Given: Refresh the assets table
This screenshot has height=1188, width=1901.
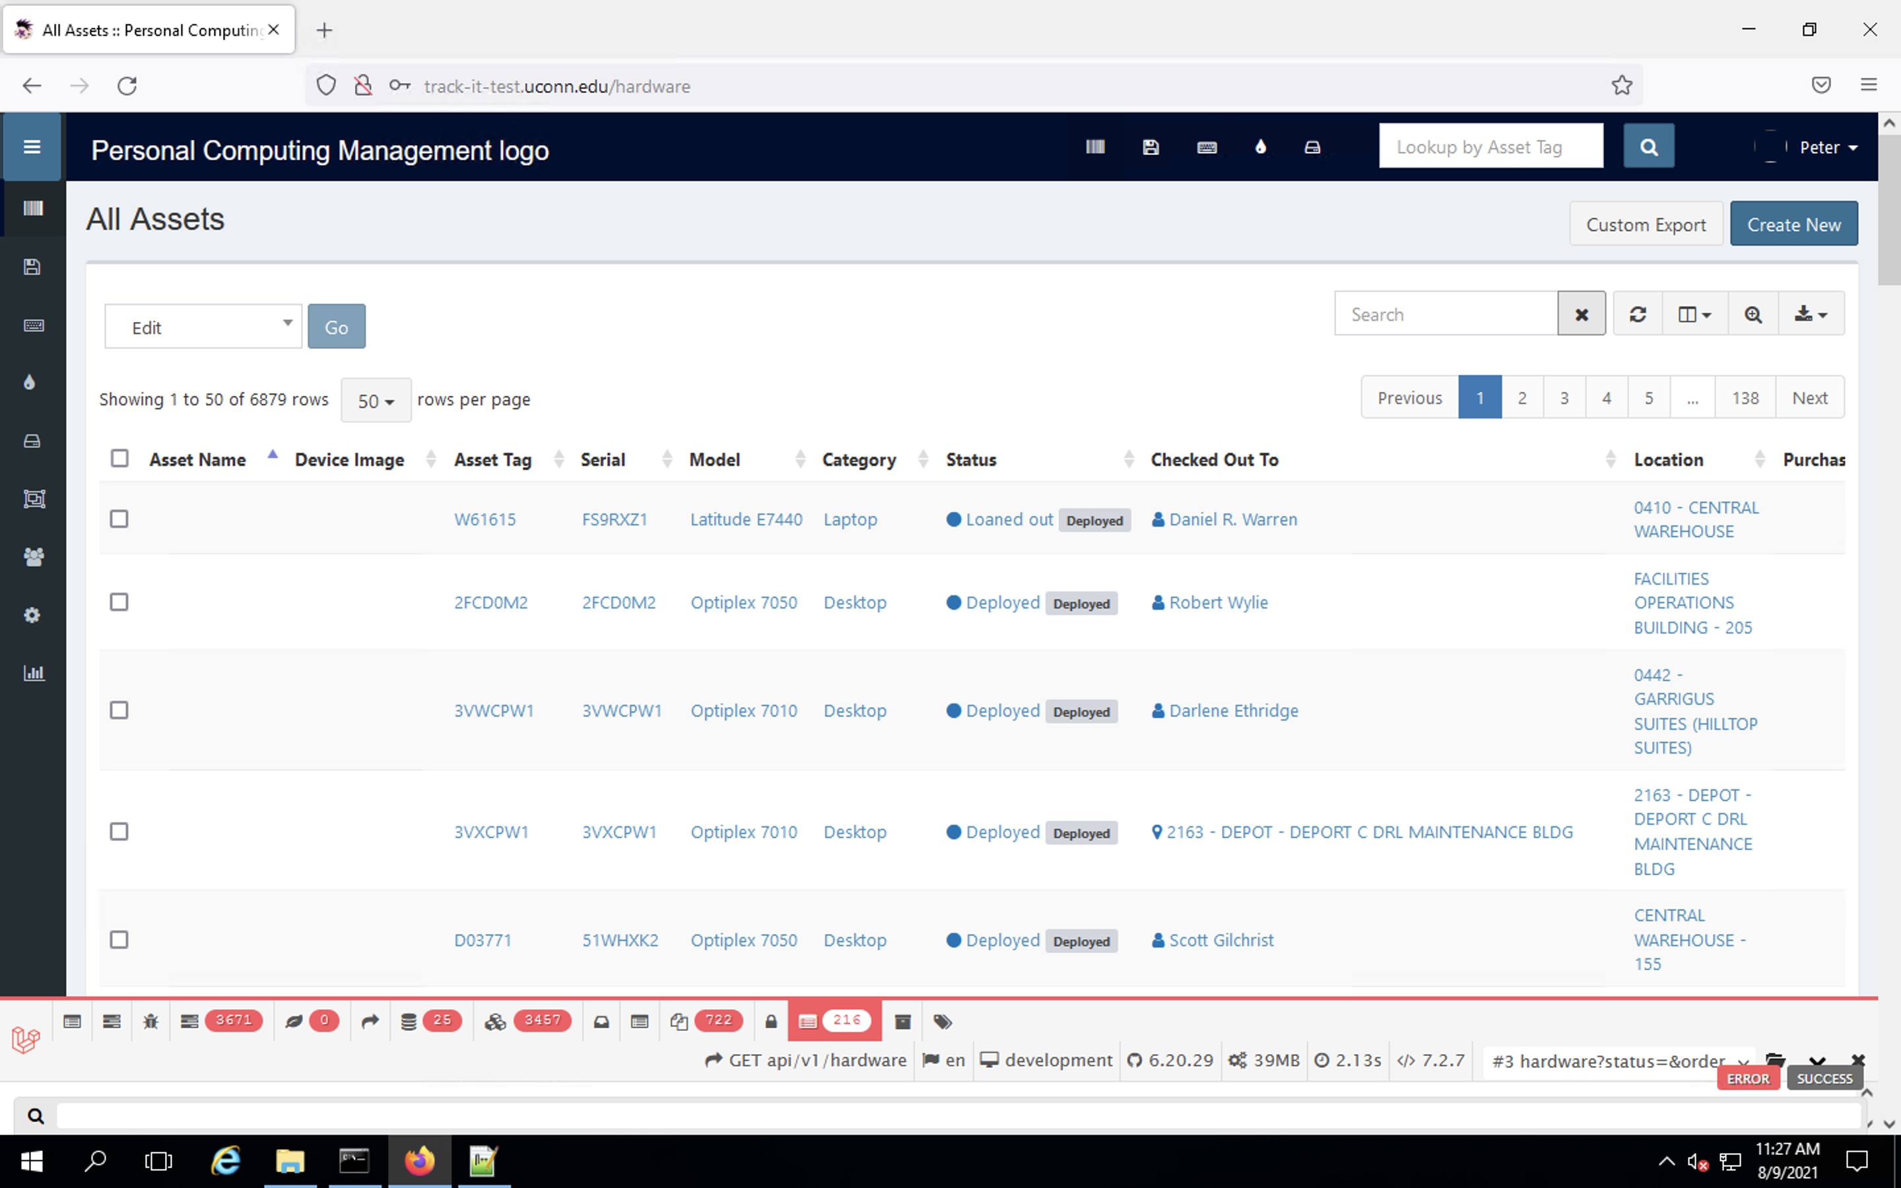Looking at the screenshot, I should click(1638, 314).
